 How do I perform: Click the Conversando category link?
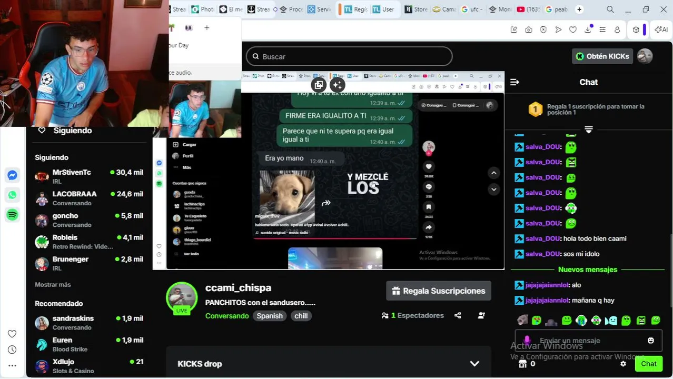pos(227,316)
